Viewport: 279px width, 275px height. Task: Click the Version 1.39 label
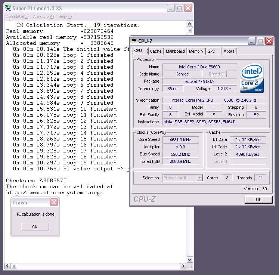click(255, 189)
